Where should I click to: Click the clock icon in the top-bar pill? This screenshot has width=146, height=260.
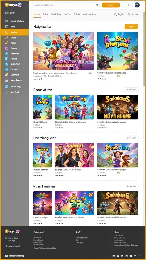130,5
